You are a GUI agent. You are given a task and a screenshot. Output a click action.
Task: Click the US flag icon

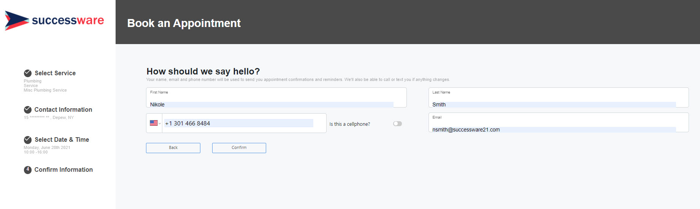(154, 123)
